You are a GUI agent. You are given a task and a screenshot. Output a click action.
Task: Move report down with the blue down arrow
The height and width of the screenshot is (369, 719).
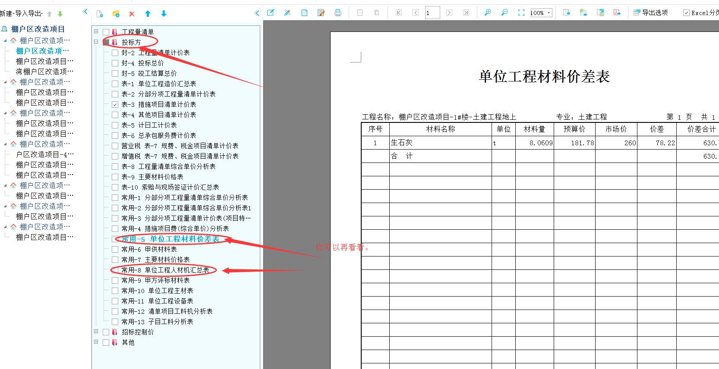click(x=164, y=14)
